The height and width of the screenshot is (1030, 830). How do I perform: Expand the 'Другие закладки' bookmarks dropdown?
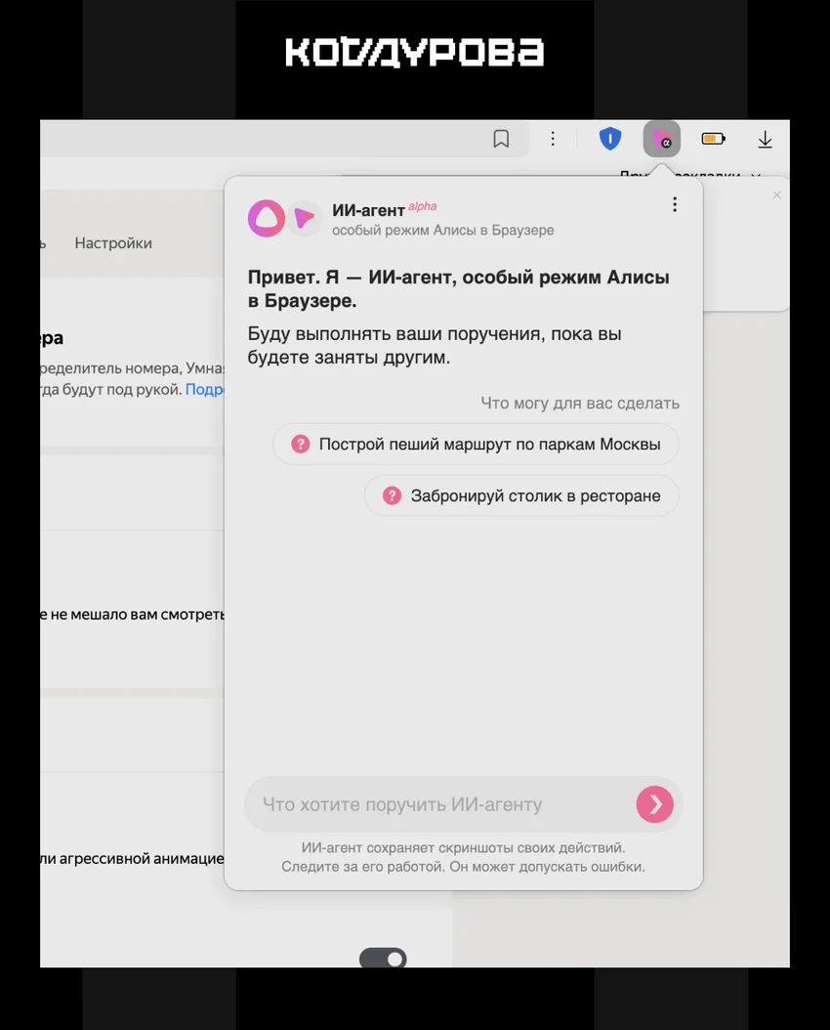click(x=690, y=175)
